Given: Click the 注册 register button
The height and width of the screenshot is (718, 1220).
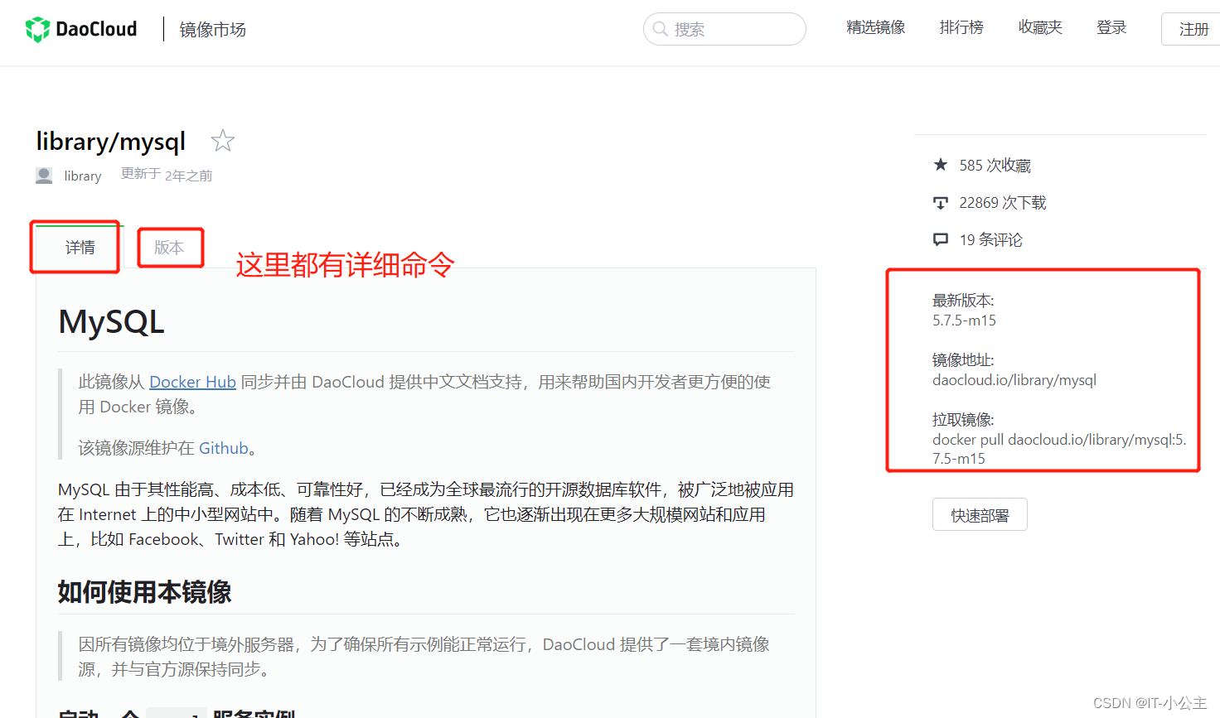Looking at the screenshot, I should pyautogui.click(x=1192, y=29).
